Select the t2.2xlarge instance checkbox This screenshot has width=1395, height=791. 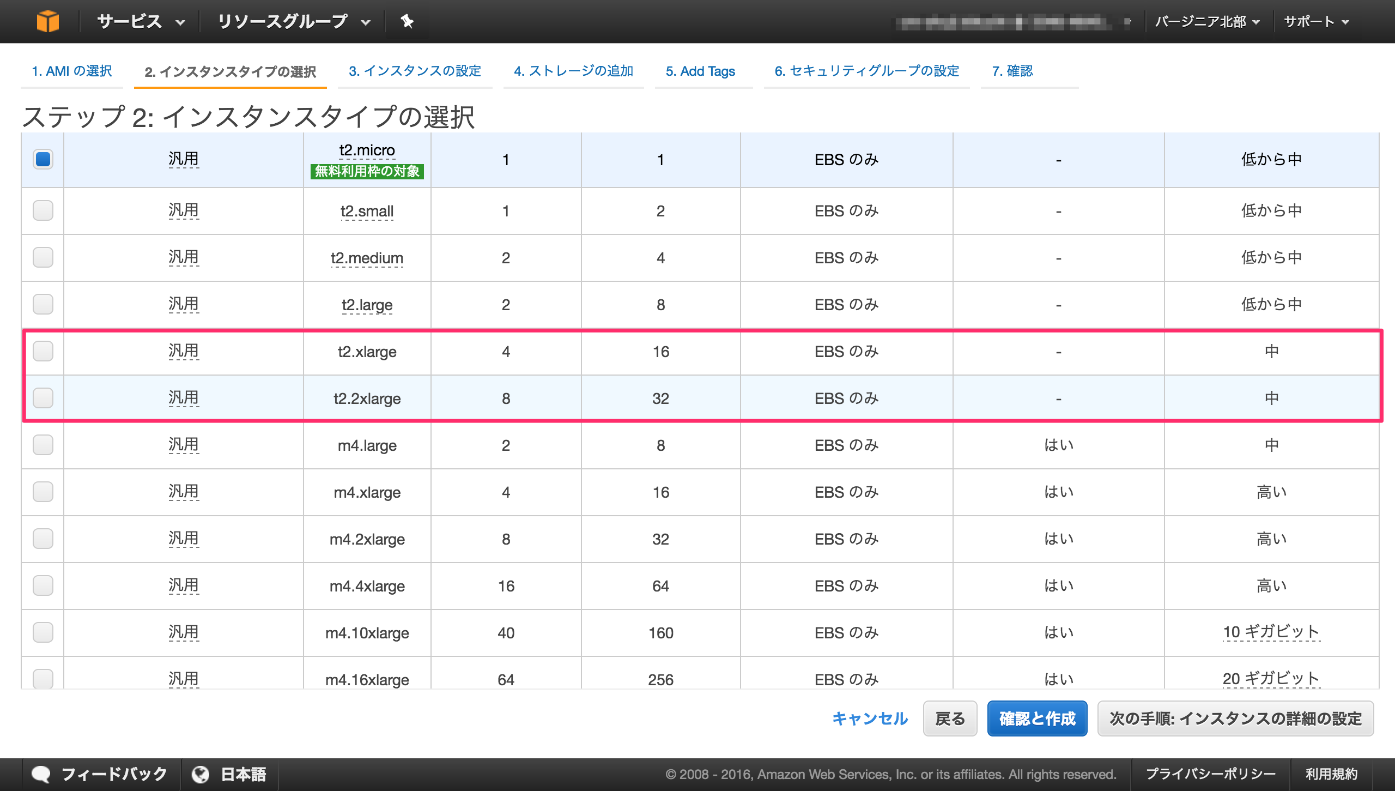(x=43, y=398)
